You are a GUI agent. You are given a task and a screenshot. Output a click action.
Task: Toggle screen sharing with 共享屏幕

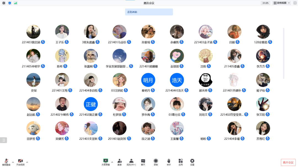click(x=105, y=162)
